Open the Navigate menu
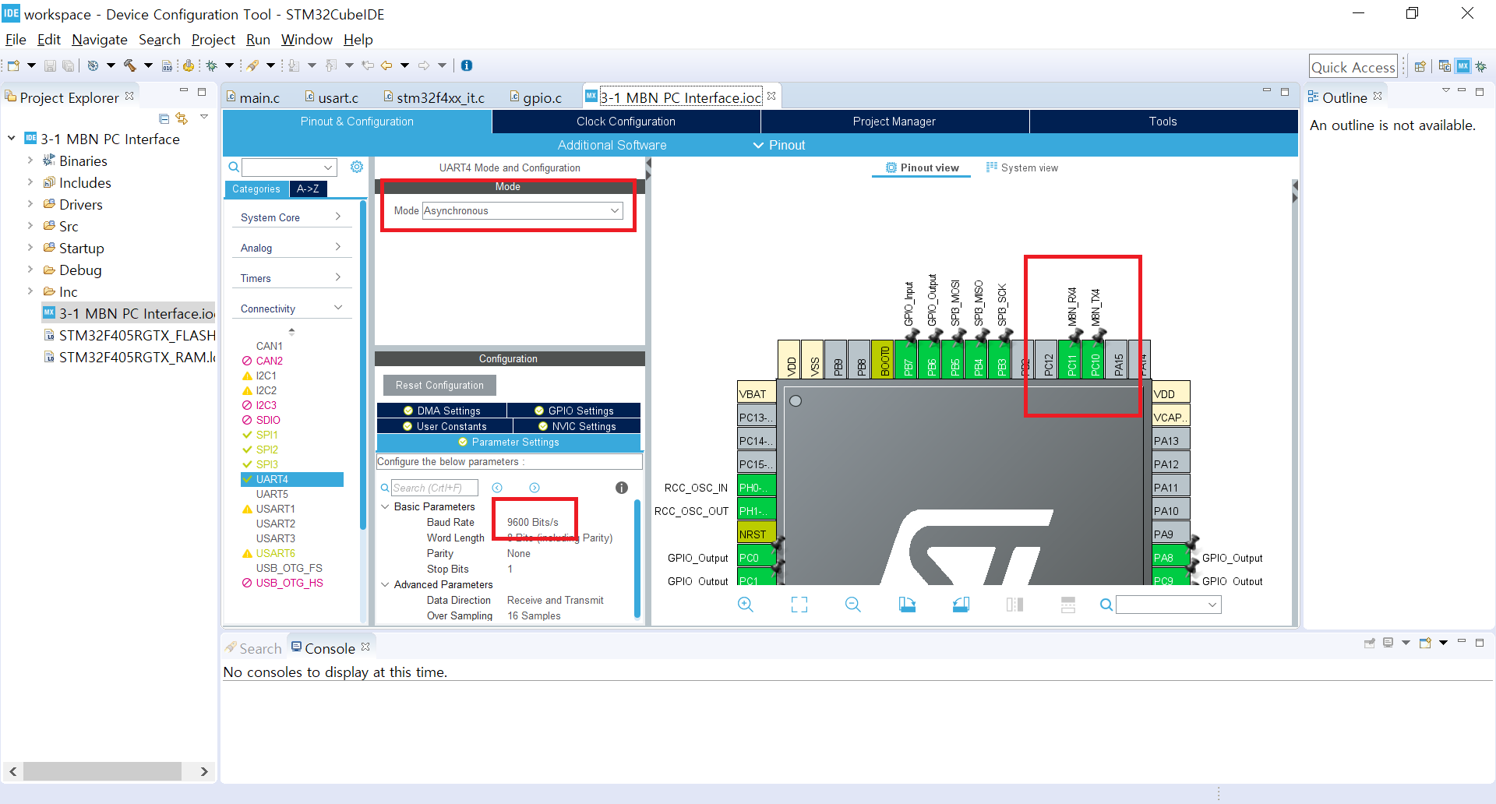 100,40
